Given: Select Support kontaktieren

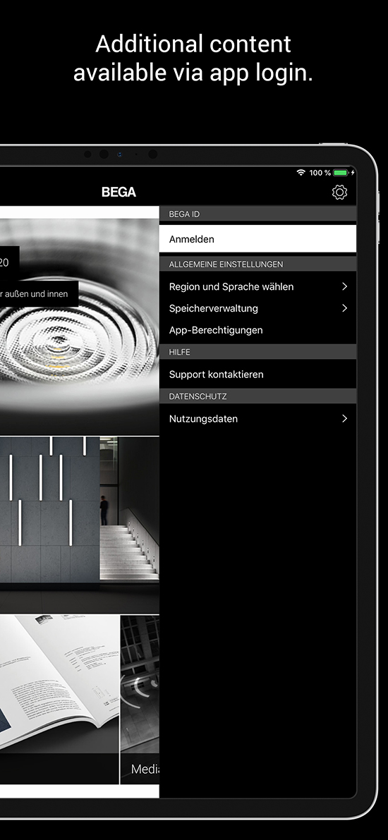Looking at the screenshot, I should (257, 375).
